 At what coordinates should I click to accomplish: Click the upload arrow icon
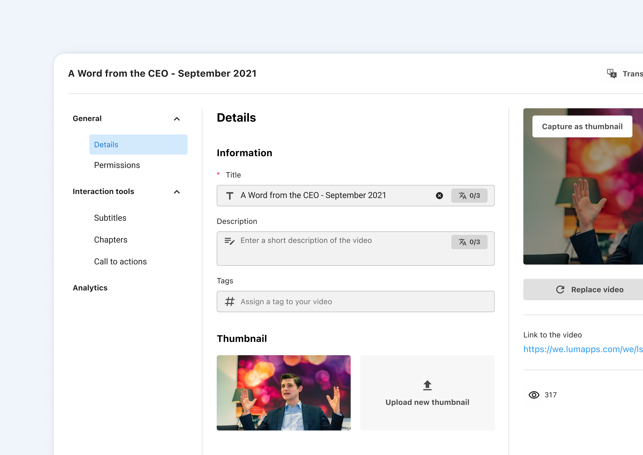(427, 385)
